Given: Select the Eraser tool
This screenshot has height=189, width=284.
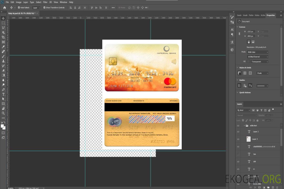Looking at the screenshot, I should (3, 71).
